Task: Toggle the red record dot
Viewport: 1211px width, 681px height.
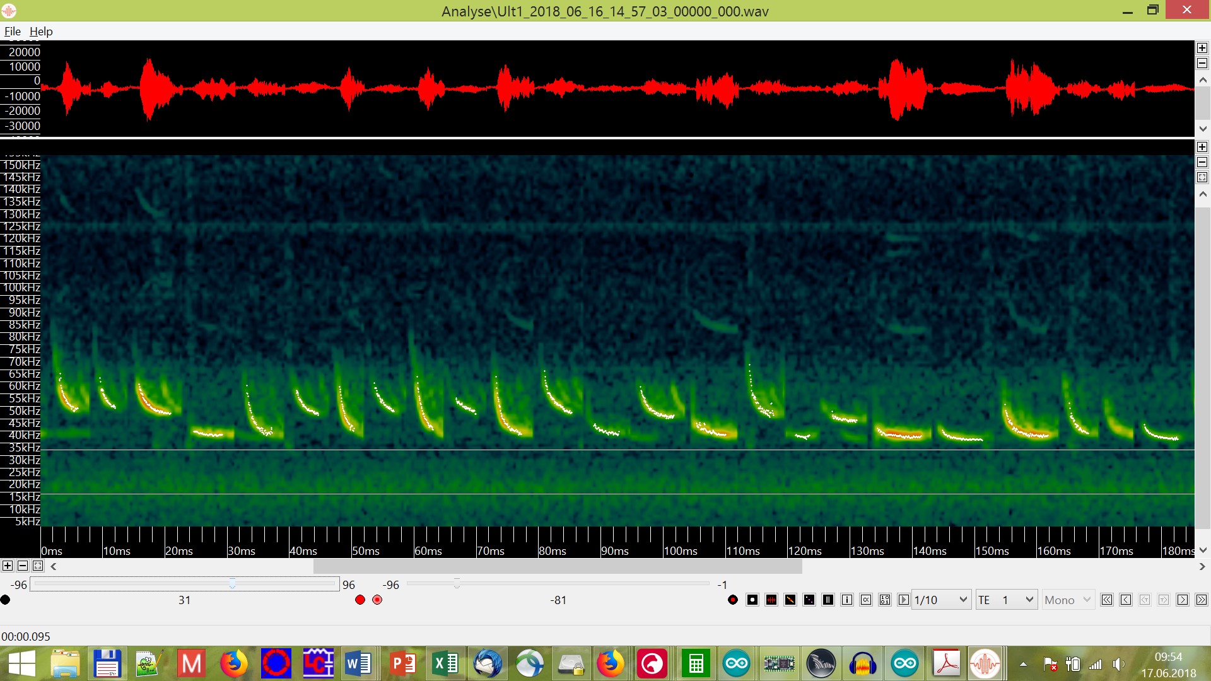Action: tap(360, 600)
